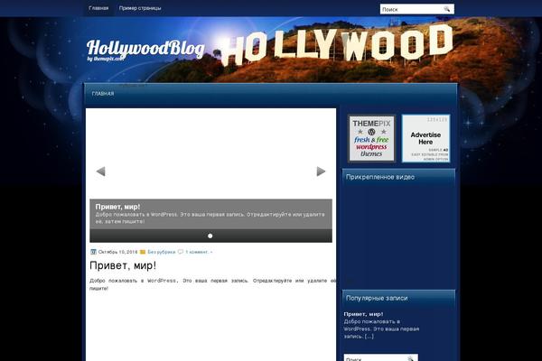
Task: Open the Пример страницы menu item
Action: (140, 8)
